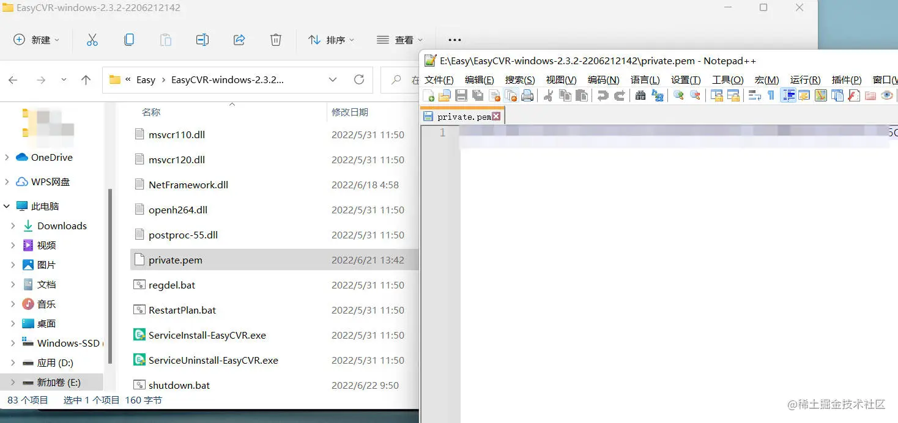898x423 pixels.
Task: Open the Replace dialog icon in Notepad++
Action: tap(657, 95)
